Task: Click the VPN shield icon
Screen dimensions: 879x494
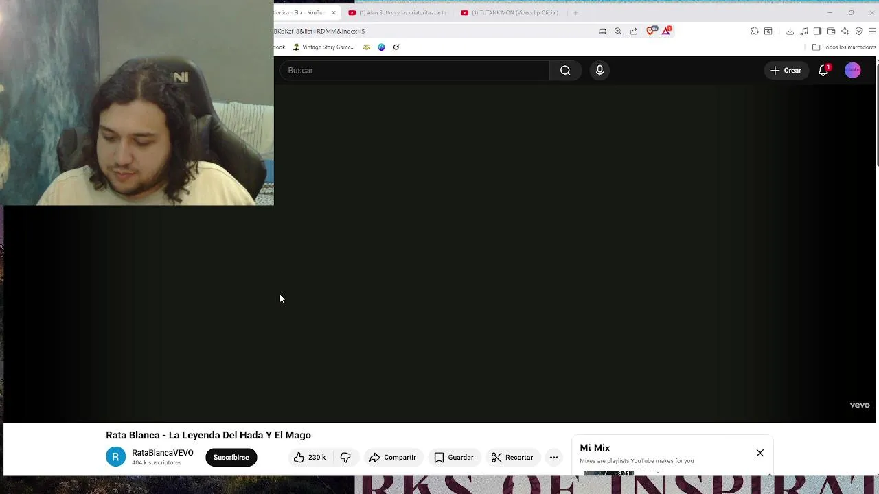Action: pos(858,31)
